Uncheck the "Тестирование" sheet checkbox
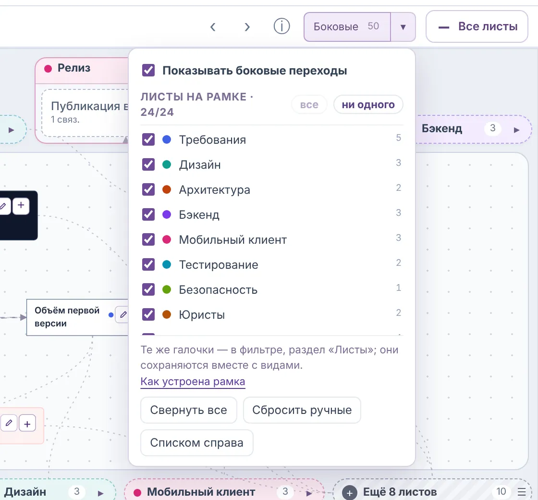This screenshot has height=500, width=538. [148, 264]
